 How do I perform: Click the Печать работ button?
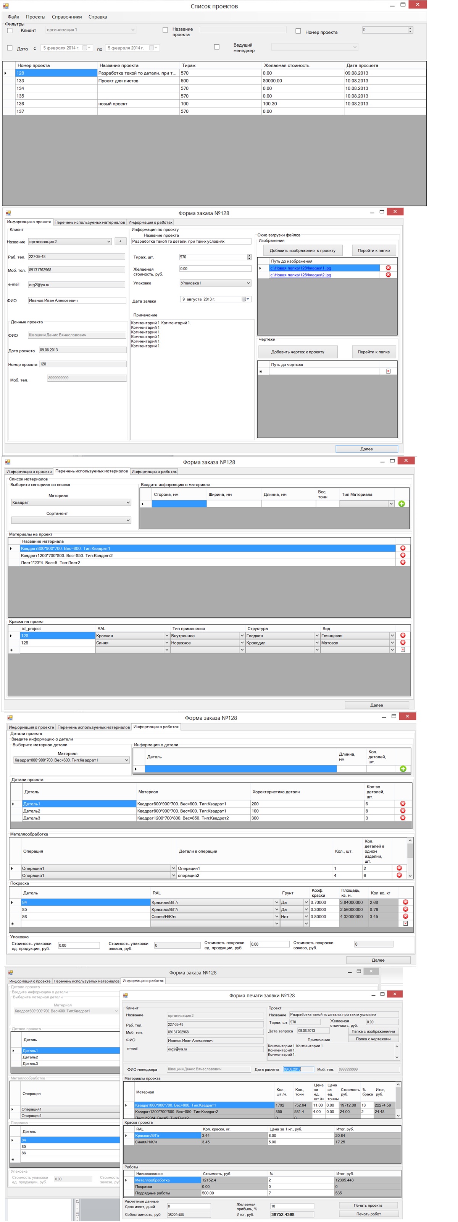368,1214
